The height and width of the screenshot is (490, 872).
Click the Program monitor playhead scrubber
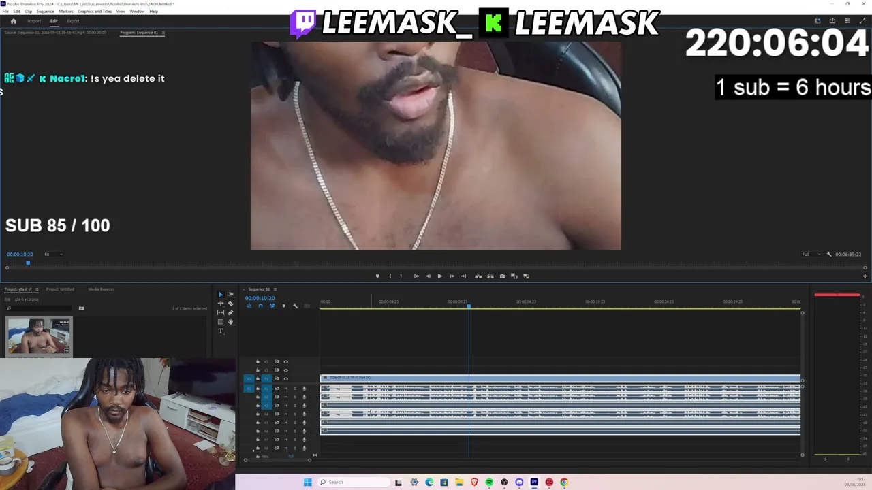pyautogui.click(x=28, y=263)
